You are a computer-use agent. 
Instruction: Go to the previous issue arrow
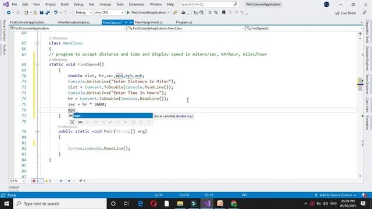[x=61, y=181]
